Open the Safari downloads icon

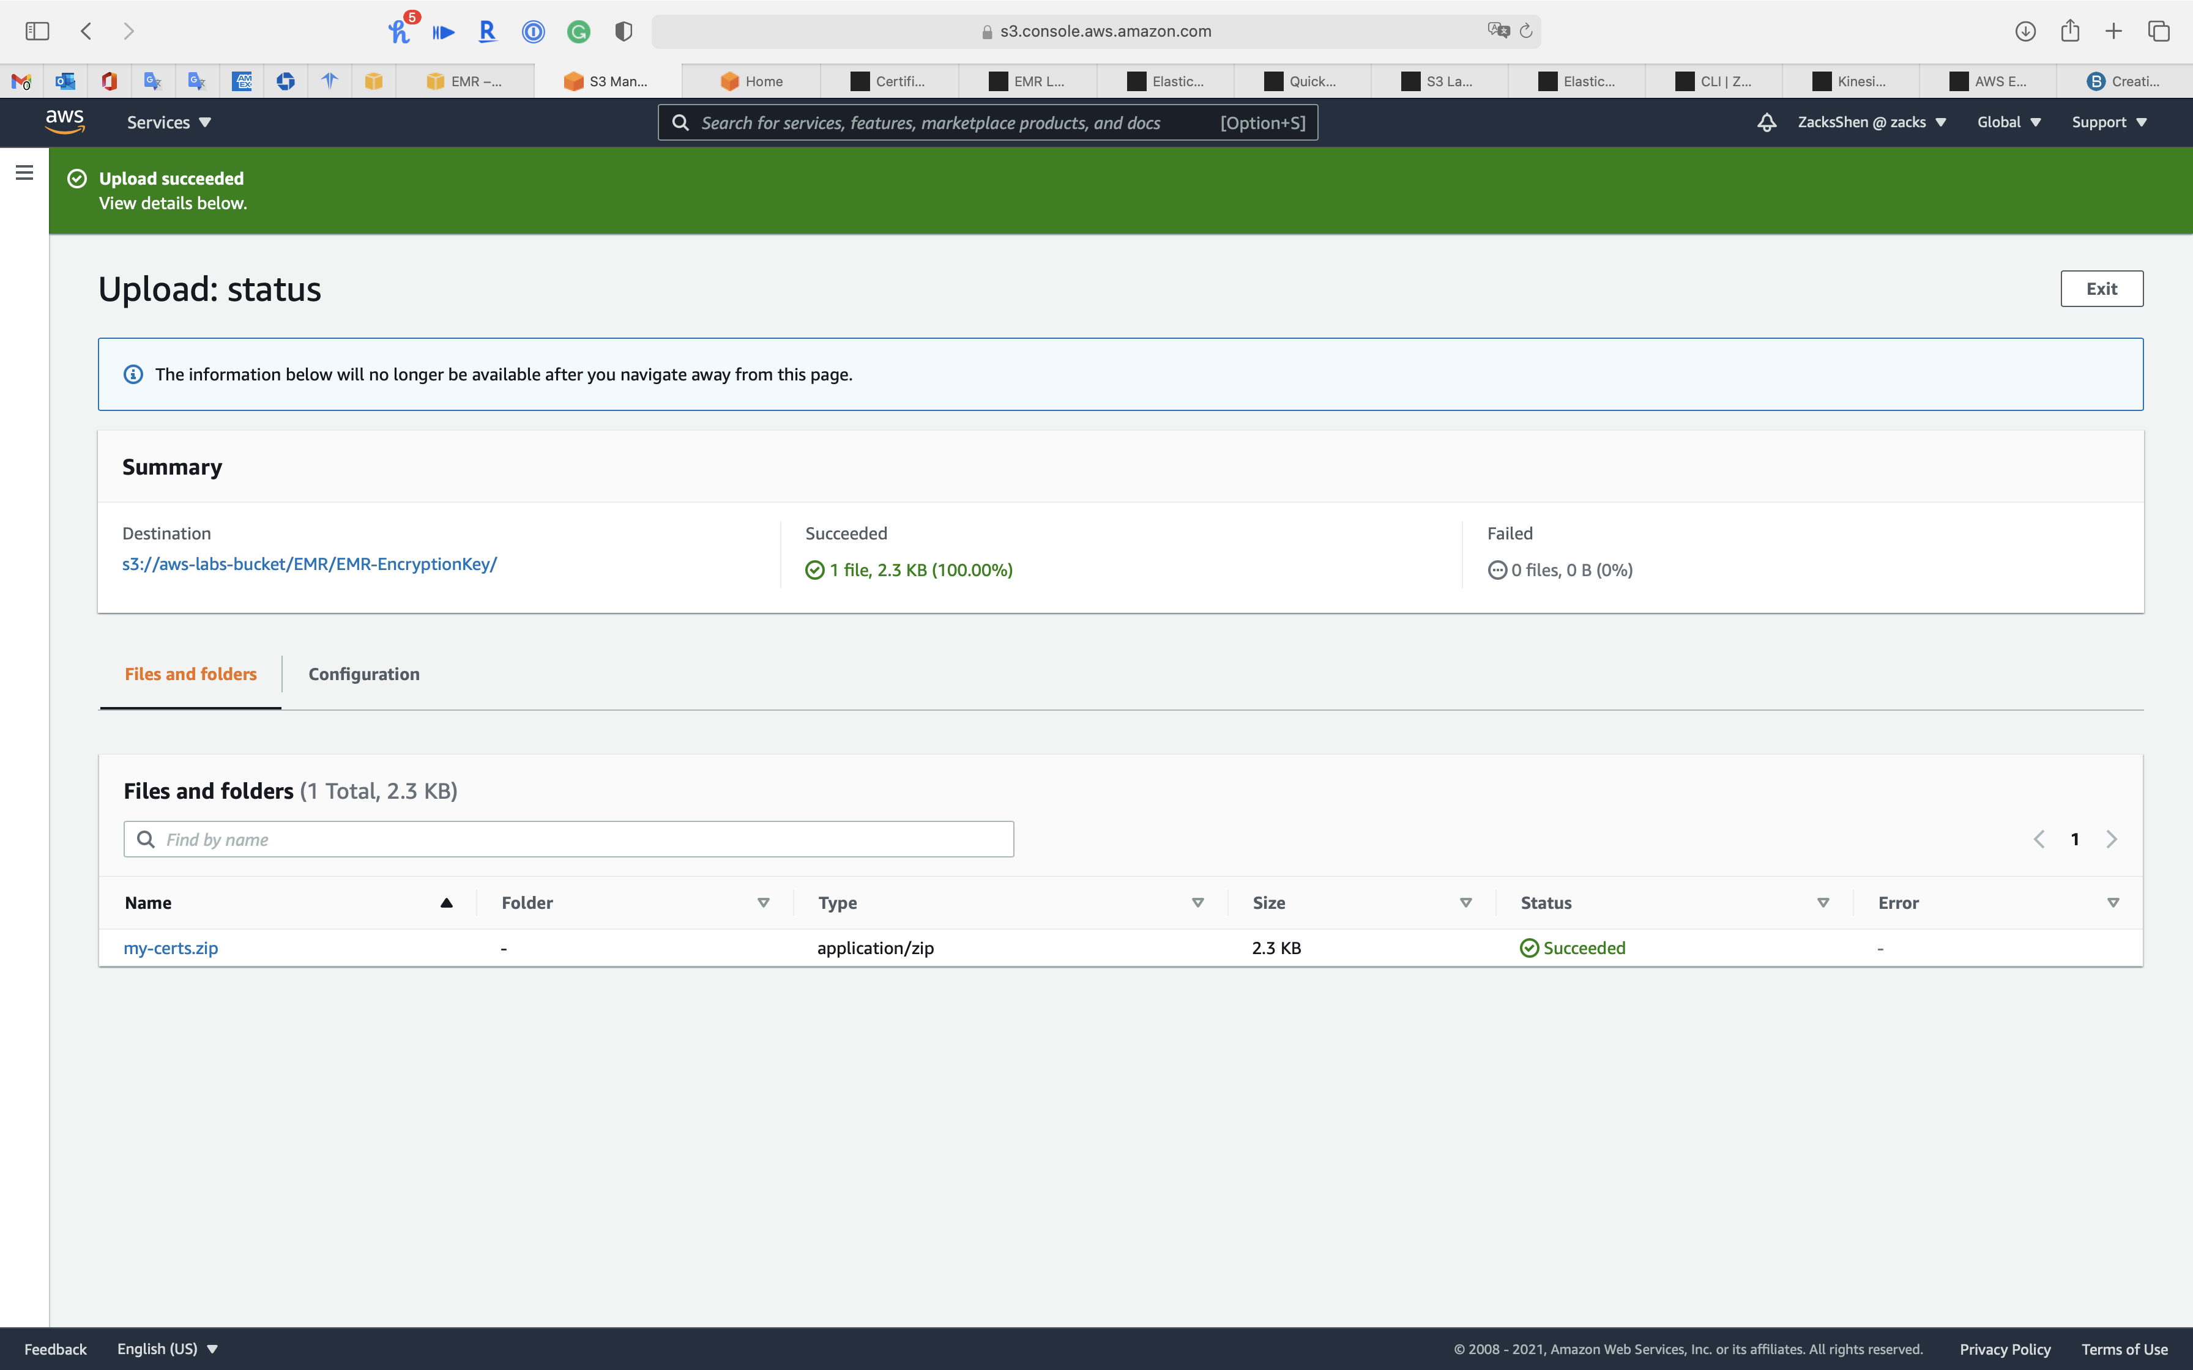pos(2025,31)
